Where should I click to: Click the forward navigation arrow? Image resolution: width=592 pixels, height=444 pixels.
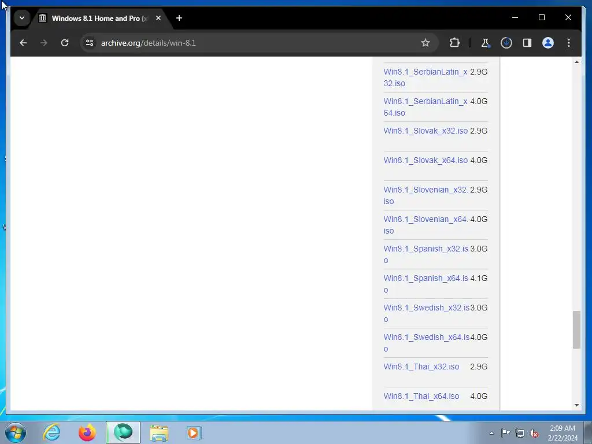(x=44, y=43)
